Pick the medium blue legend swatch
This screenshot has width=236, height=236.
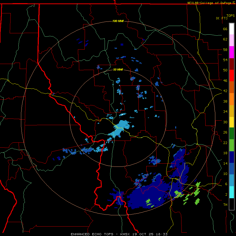pos(232,169)
